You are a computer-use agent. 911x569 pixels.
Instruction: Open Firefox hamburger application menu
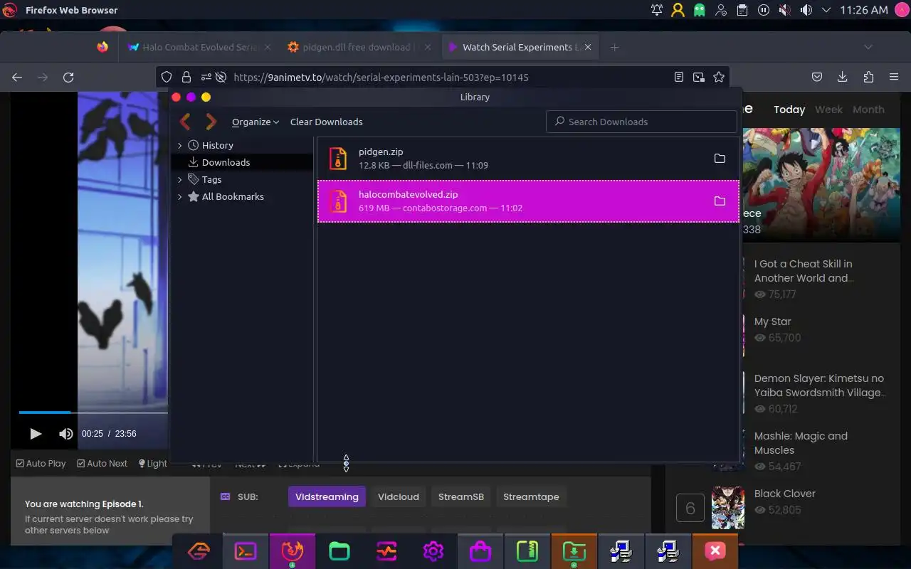click(894, 77)
